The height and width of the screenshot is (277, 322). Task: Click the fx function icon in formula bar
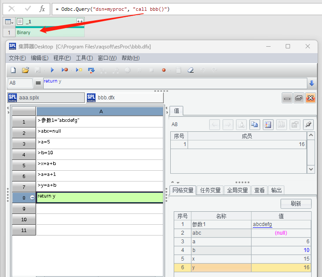click(x=42, y=9)
